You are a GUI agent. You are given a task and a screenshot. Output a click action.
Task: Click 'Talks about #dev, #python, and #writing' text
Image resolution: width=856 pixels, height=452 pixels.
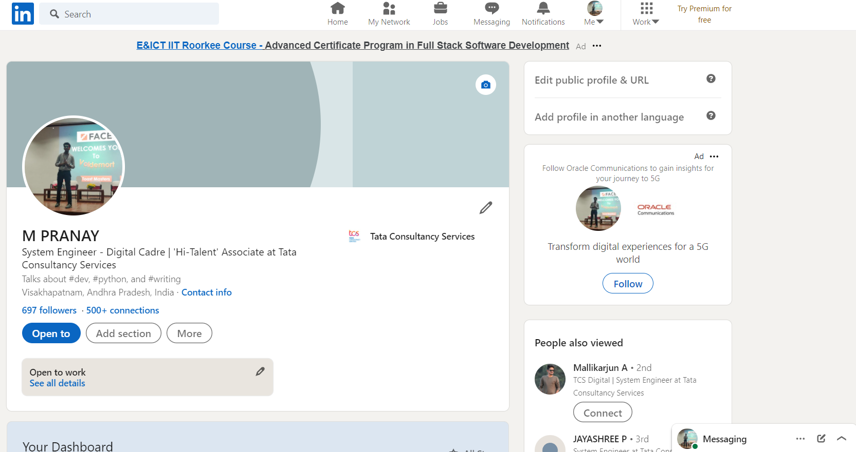click(101, 279)
